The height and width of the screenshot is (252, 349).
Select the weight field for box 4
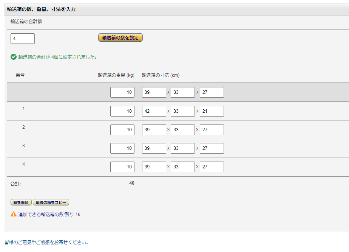122,167
